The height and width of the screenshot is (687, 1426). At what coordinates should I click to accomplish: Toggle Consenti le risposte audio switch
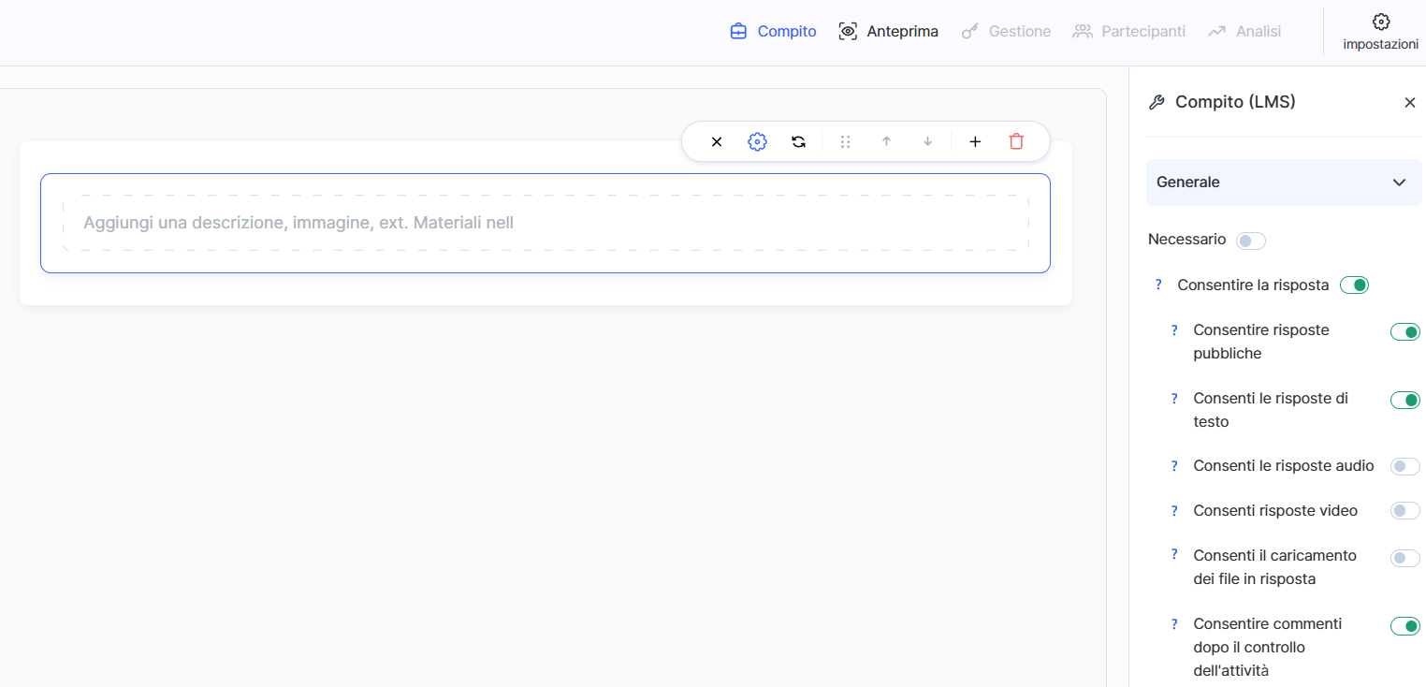pos(1404,466)
